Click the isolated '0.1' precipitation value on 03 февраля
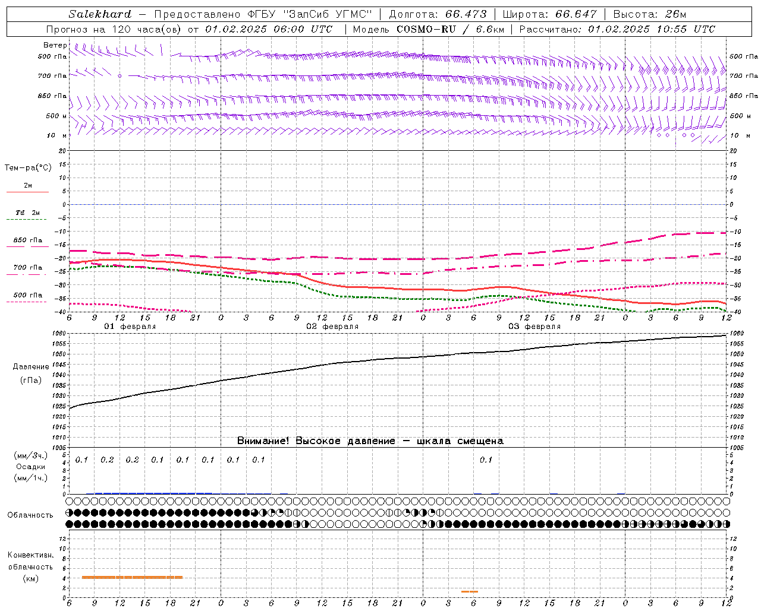761x608 pixels. (x=486, y=460)
